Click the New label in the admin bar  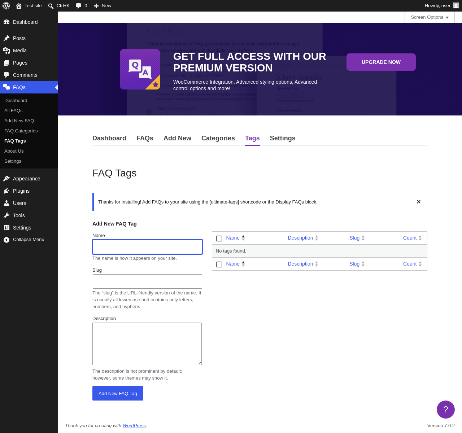click(106, 6)
